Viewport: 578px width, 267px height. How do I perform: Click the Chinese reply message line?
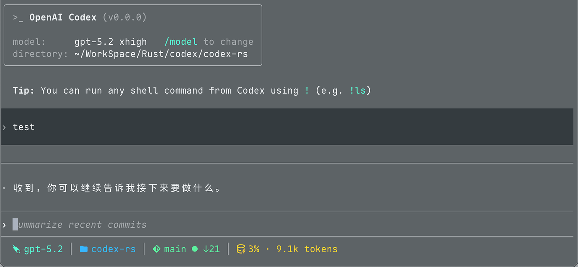117,188
